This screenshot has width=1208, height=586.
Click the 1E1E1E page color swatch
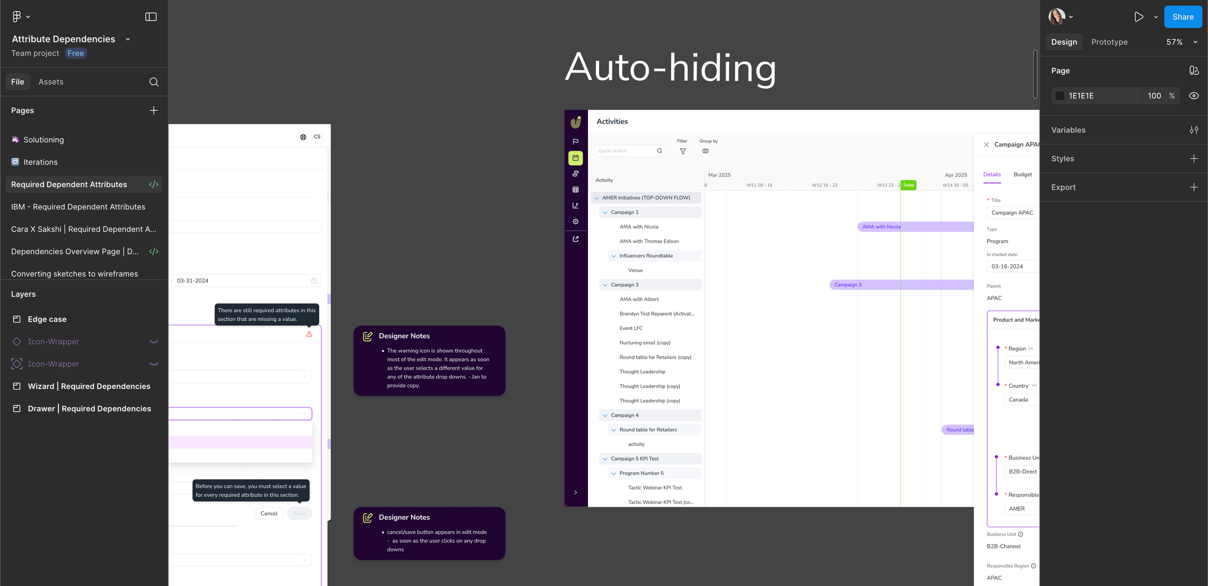click(1060, 96)
